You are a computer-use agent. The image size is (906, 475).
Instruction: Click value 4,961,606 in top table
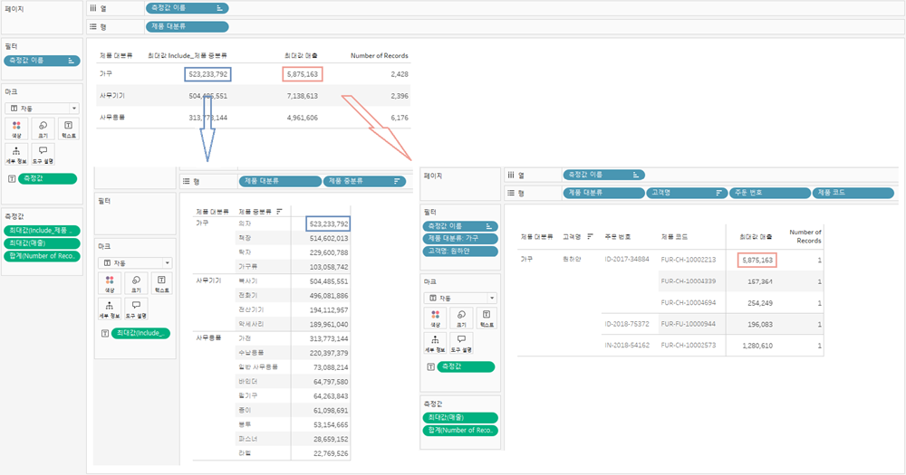coord(303,118)
